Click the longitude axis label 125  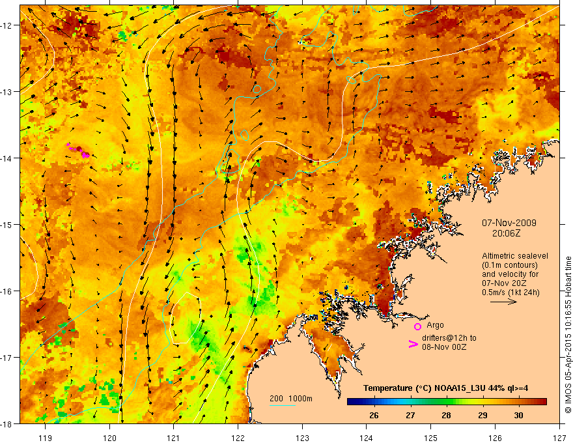coord(431,438)
